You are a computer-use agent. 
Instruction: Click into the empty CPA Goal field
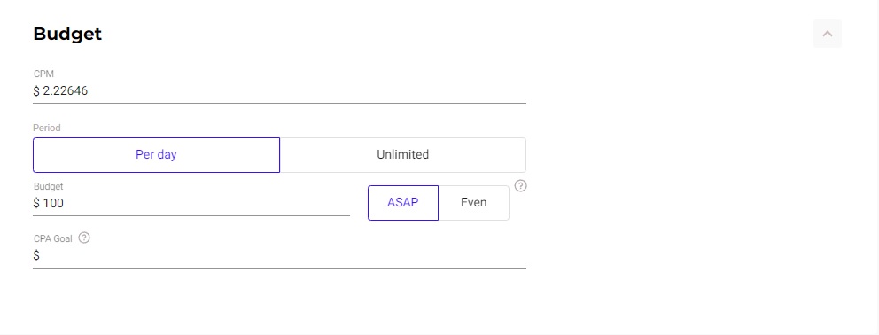point(279,256)
